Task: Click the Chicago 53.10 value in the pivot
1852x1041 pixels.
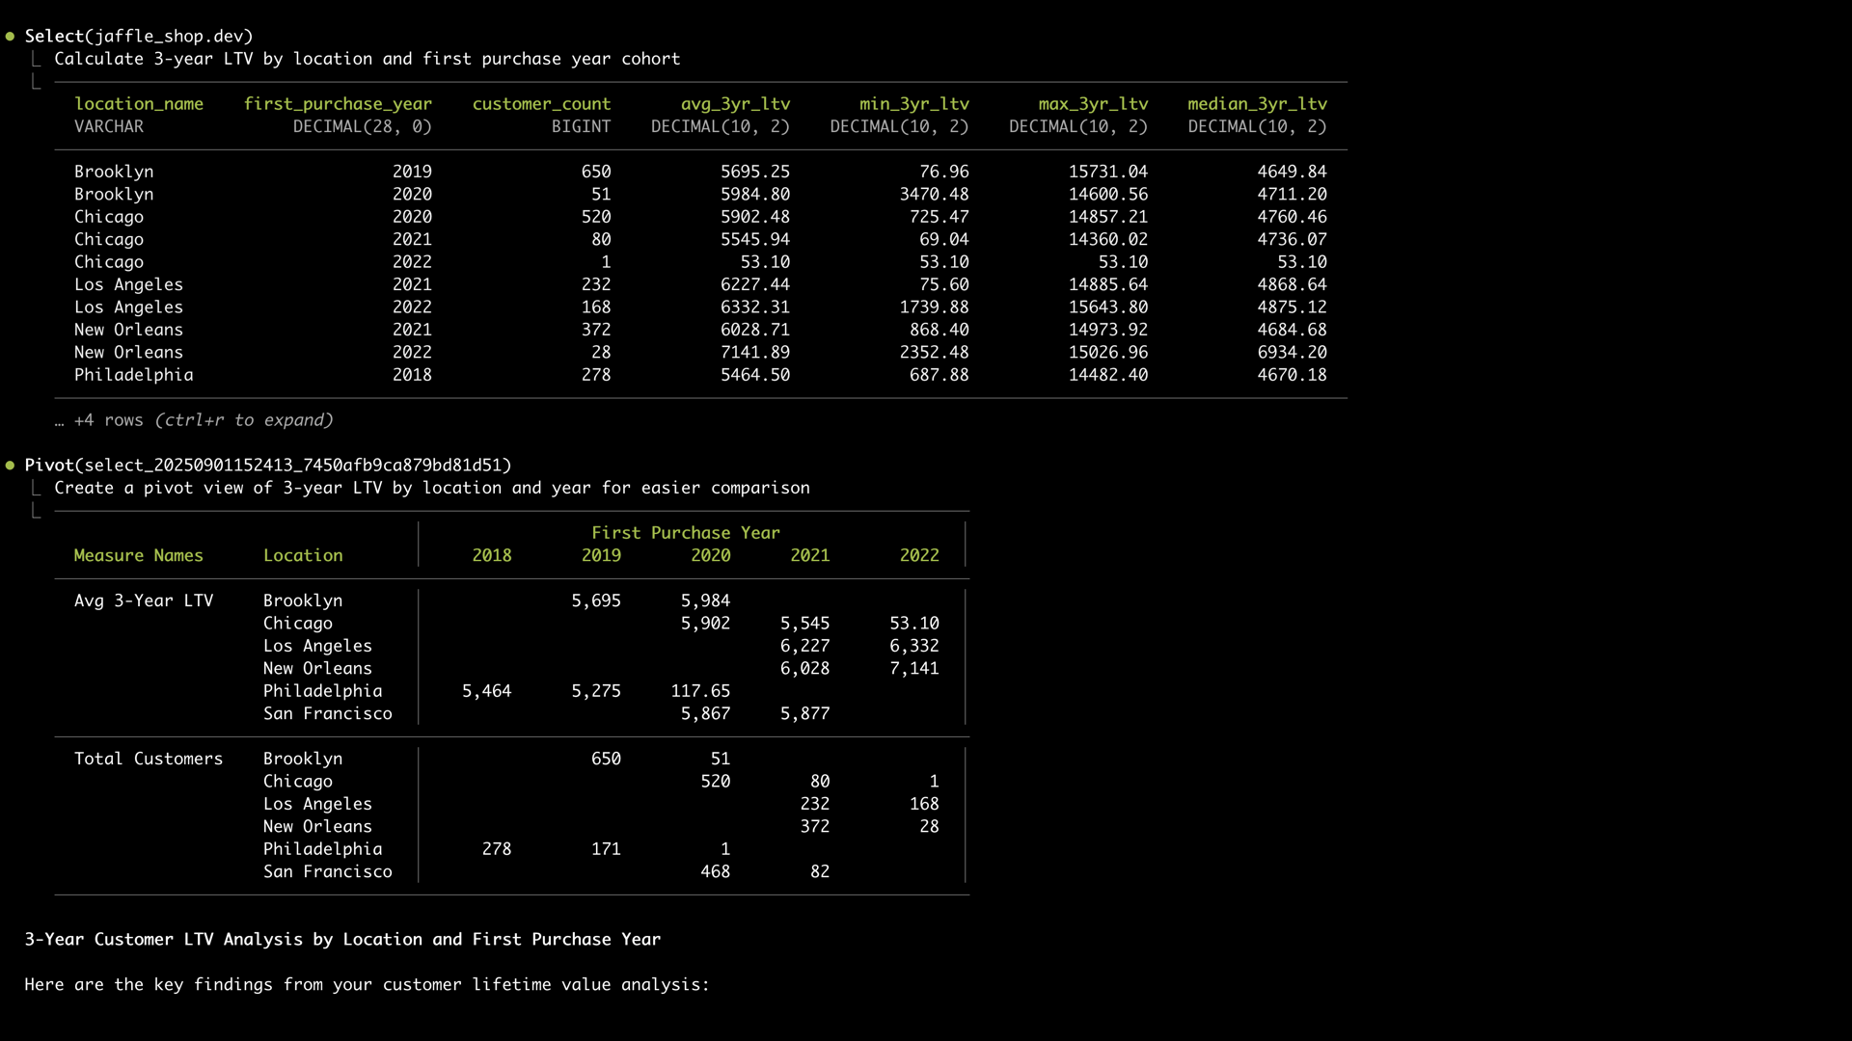Action: coord(913,624)
